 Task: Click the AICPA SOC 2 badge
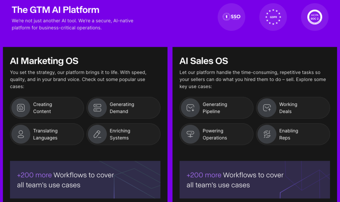[x=314, y=17]
